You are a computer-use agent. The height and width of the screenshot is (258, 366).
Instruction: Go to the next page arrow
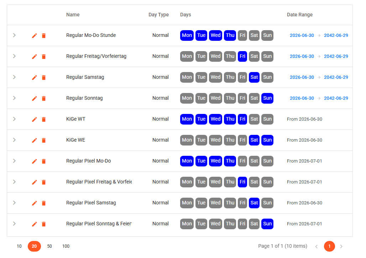pos(341,246)
